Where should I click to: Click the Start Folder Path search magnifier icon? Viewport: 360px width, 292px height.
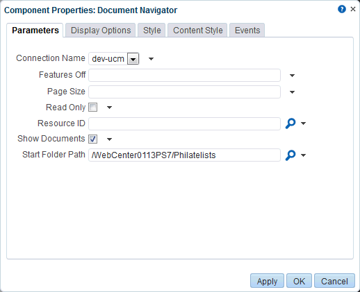pyautogui.click(x=291, y=155)
